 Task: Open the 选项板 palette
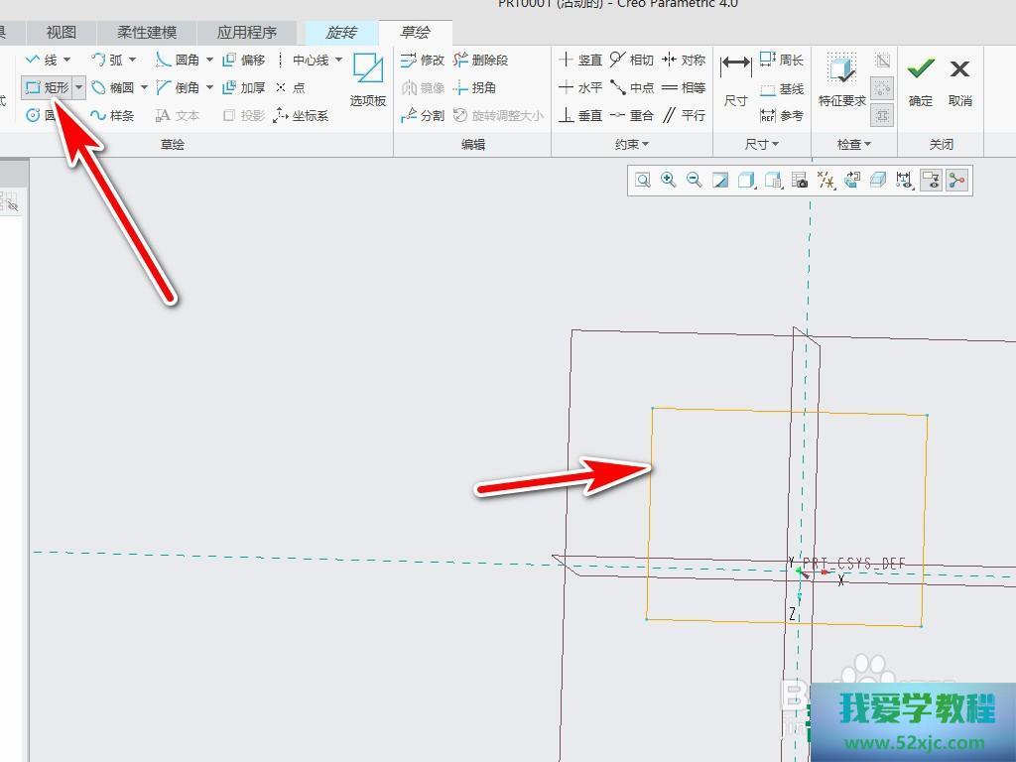[367, 79]
